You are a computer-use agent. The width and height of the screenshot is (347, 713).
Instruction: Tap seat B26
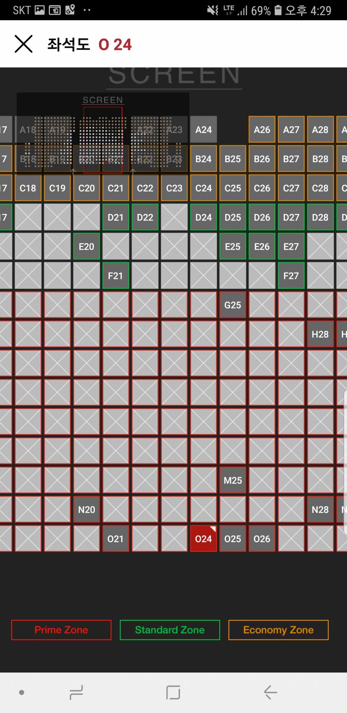(x=262, y=159)
